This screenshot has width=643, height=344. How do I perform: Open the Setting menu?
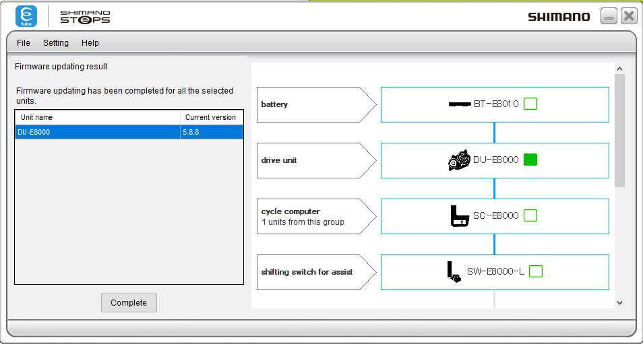56,43
